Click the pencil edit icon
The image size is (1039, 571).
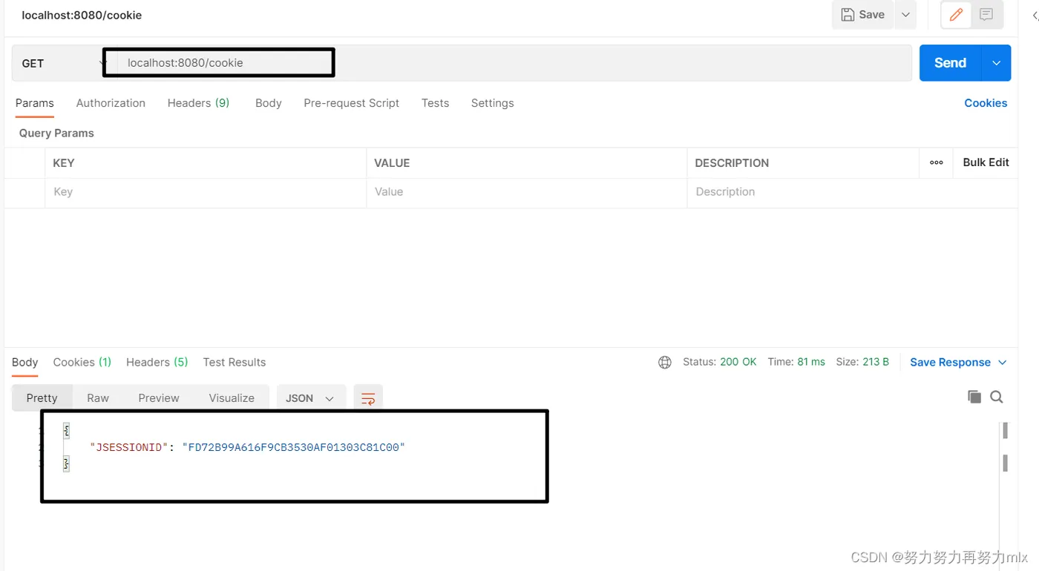point(956,15)
